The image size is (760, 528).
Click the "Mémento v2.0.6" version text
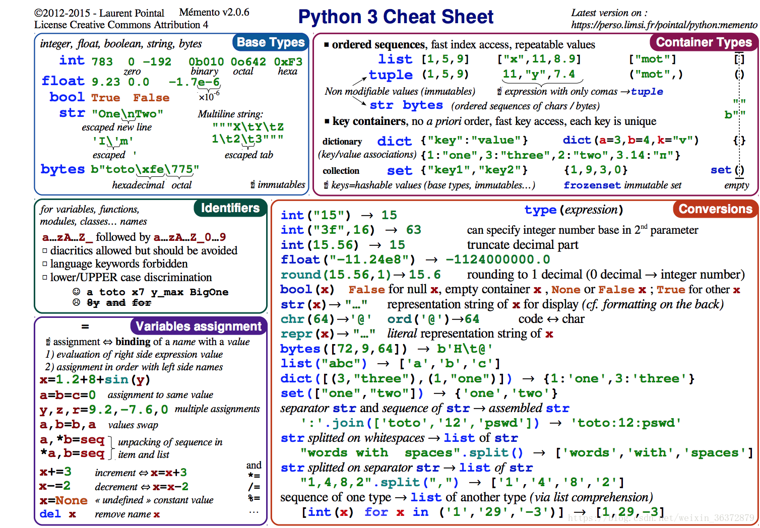(214, 12)
